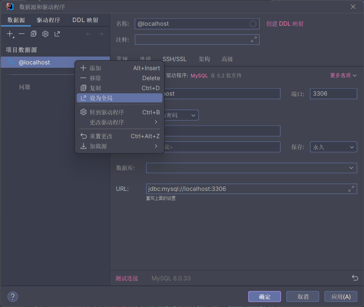Open the 保存 dropdown showing 永久
The width and height of the screenshot is (364, 307).
point(333,147)
